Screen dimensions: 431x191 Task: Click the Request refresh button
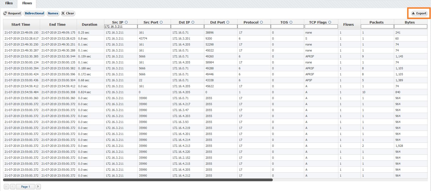(12, 13)
